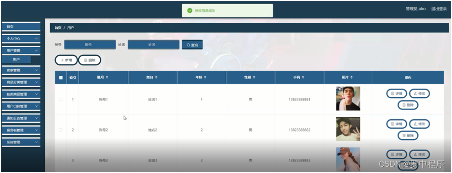Screen dimensions: 452x173
Task: Click the 姓名1 cell
Action: point(152,99)
